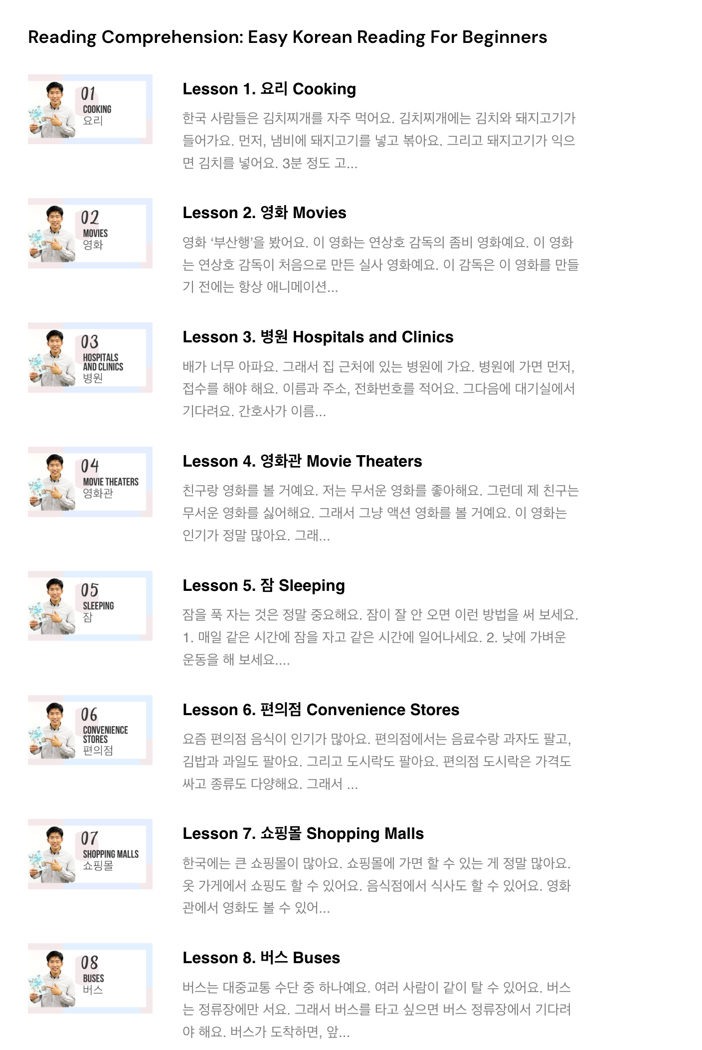702x1050 pixels.
Task: Visit 'Lesson 6. 편의점 Convenience Stores' title
Action: (321, 710)
